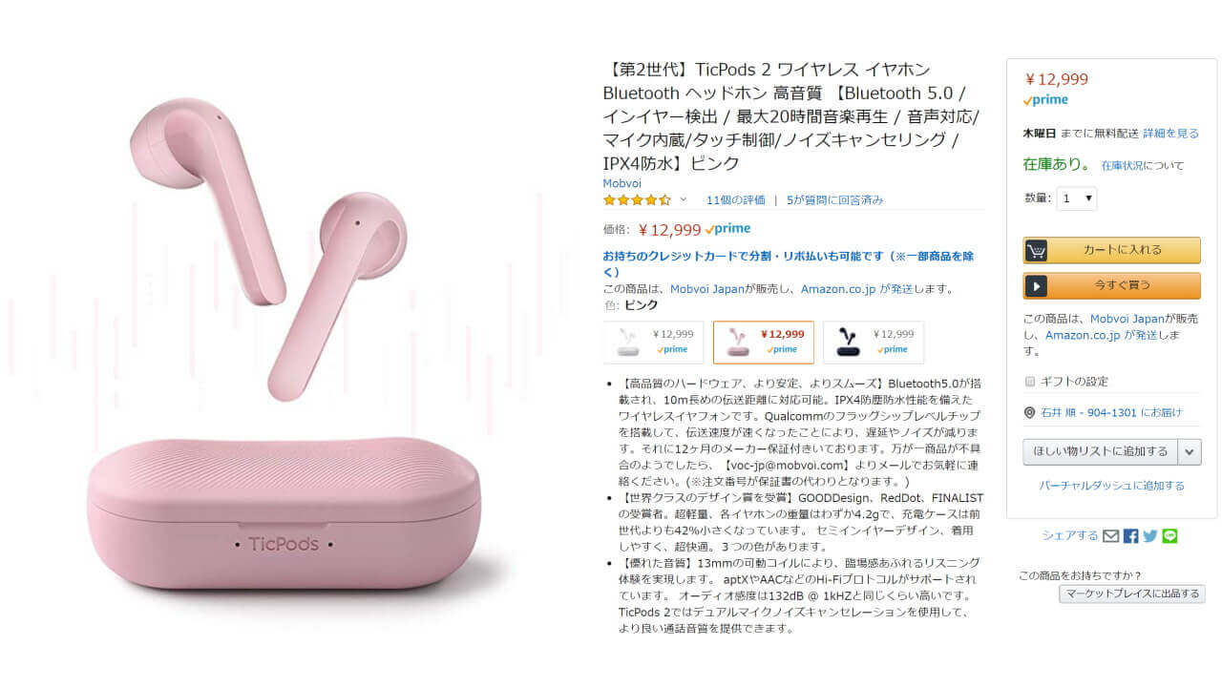Screen dimensions: 1222x687
Task: Expand the rating breakdown chevron beside stars
Action: (x=683, y=199)
